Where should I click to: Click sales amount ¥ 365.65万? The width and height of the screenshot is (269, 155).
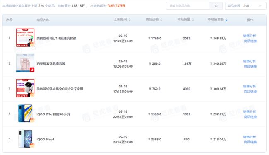(218, 38)
